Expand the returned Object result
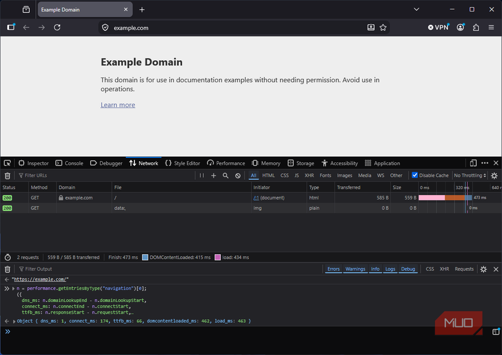The image size is (502, 355). tap(14, 321)
